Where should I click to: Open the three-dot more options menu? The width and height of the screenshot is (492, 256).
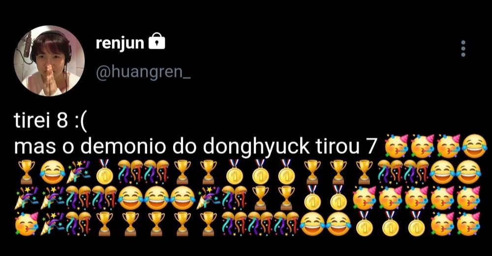(x=463, y=48)
